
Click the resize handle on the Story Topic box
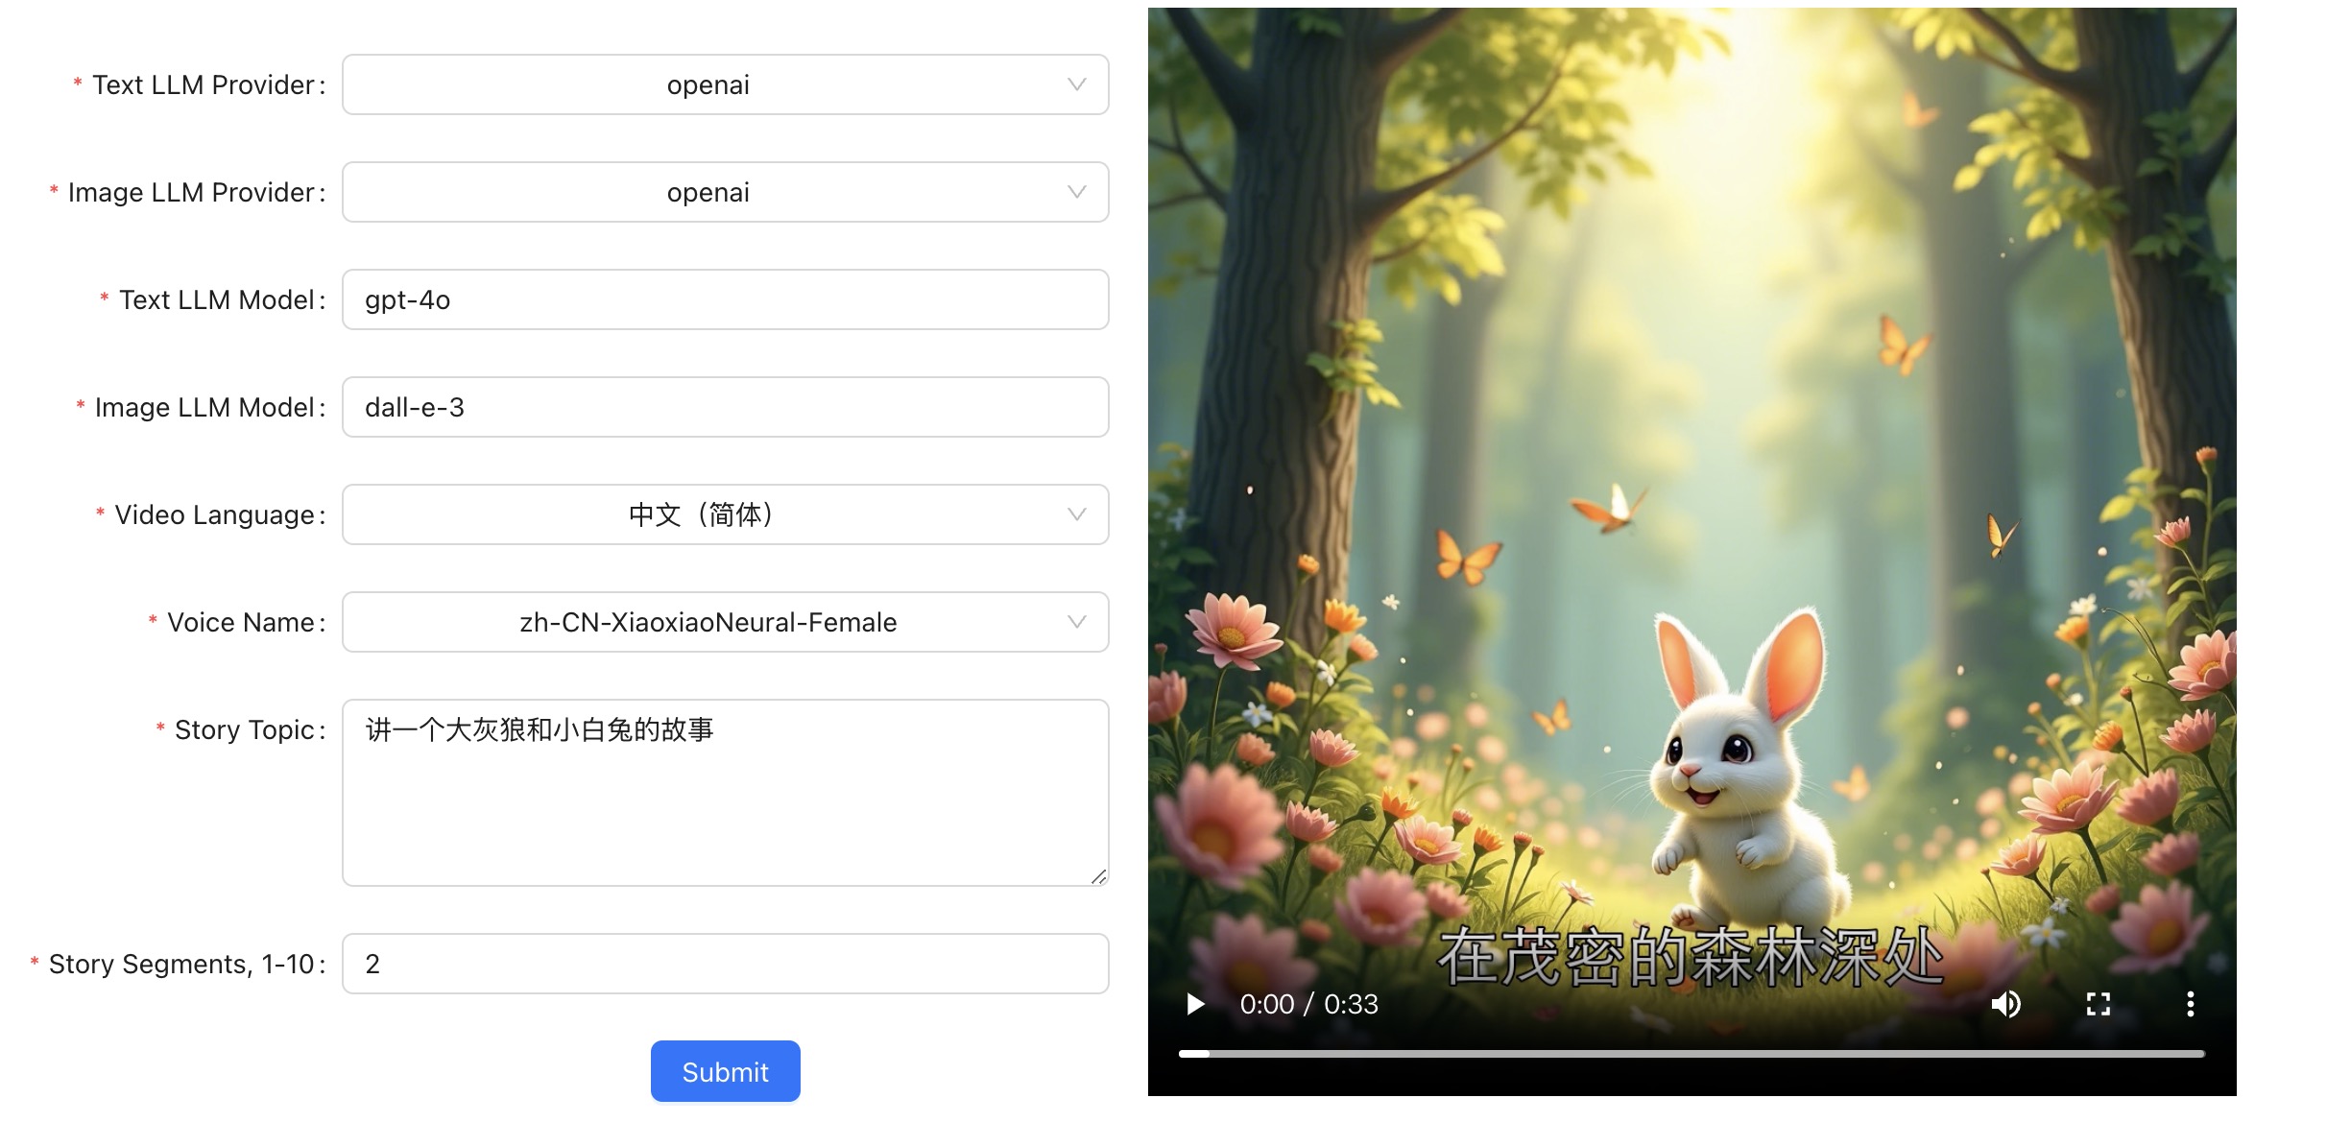tap(1100, 878)
